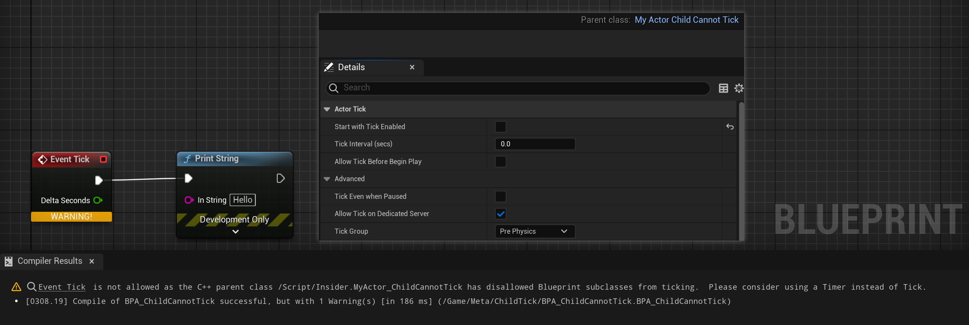Open Details settings gear icon

pyautogui.click(x=739, y=88)
